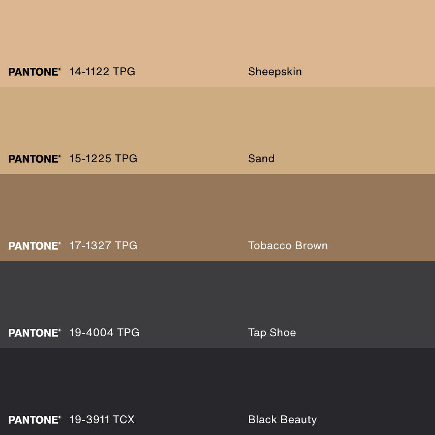This screenshot has width=435, height=435.
Task: Click the Sand color name
Action: [x=261, y=159]
